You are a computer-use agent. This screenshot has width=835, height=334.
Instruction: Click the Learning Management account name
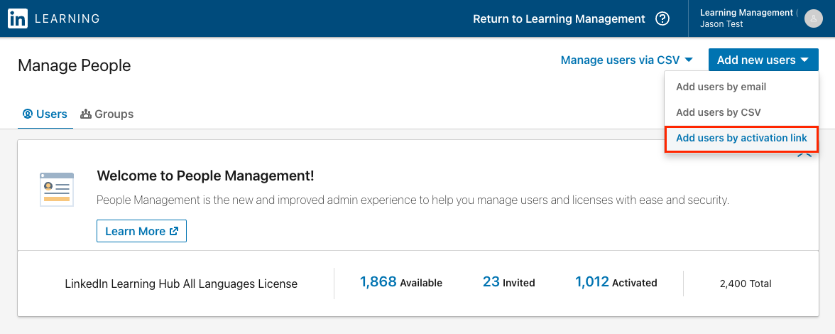(x=747, y=13)
